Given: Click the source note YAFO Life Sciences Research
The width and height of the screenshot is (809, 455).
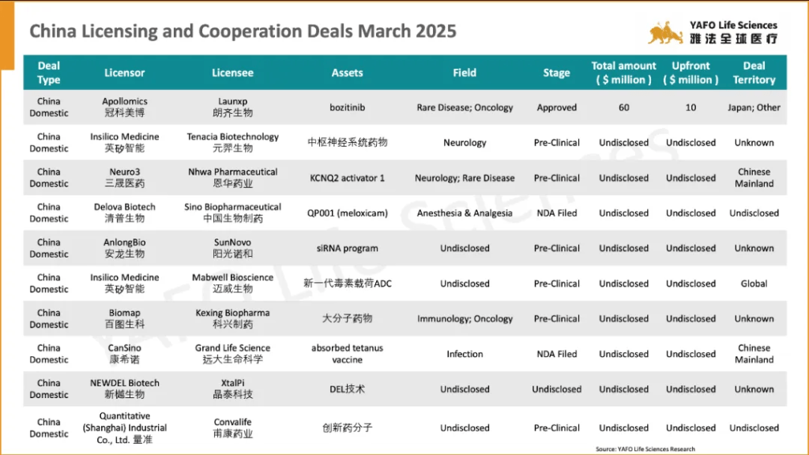Looking at the screenshot, I should pyautogui.click(x=645, y=449).
